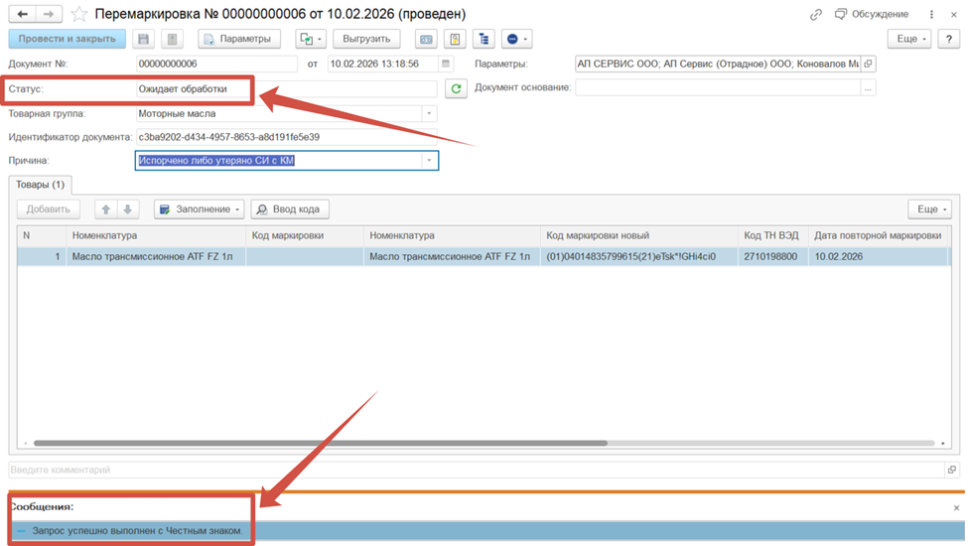Move row down with arrow icon
The width and height of the screenshot is (968, 546).
click(128, 209)
